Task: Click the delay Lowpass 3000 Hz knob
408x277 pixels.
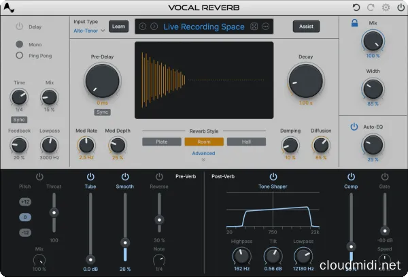Action: (x=50, y=145)
